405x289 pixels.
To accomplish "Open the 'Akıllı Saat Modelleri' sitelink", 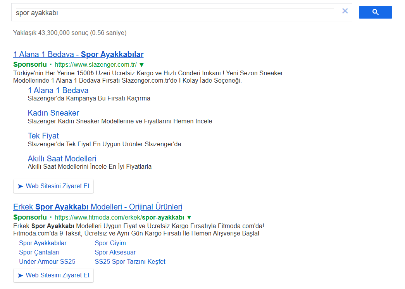I will coord(62,158).
